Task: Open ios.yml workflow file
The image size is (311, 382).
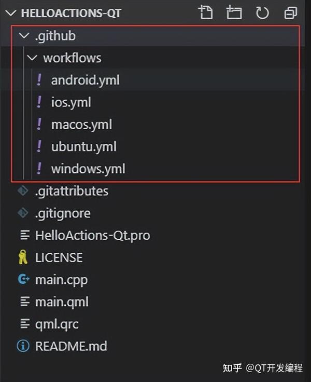Action: tap(71, 102)
